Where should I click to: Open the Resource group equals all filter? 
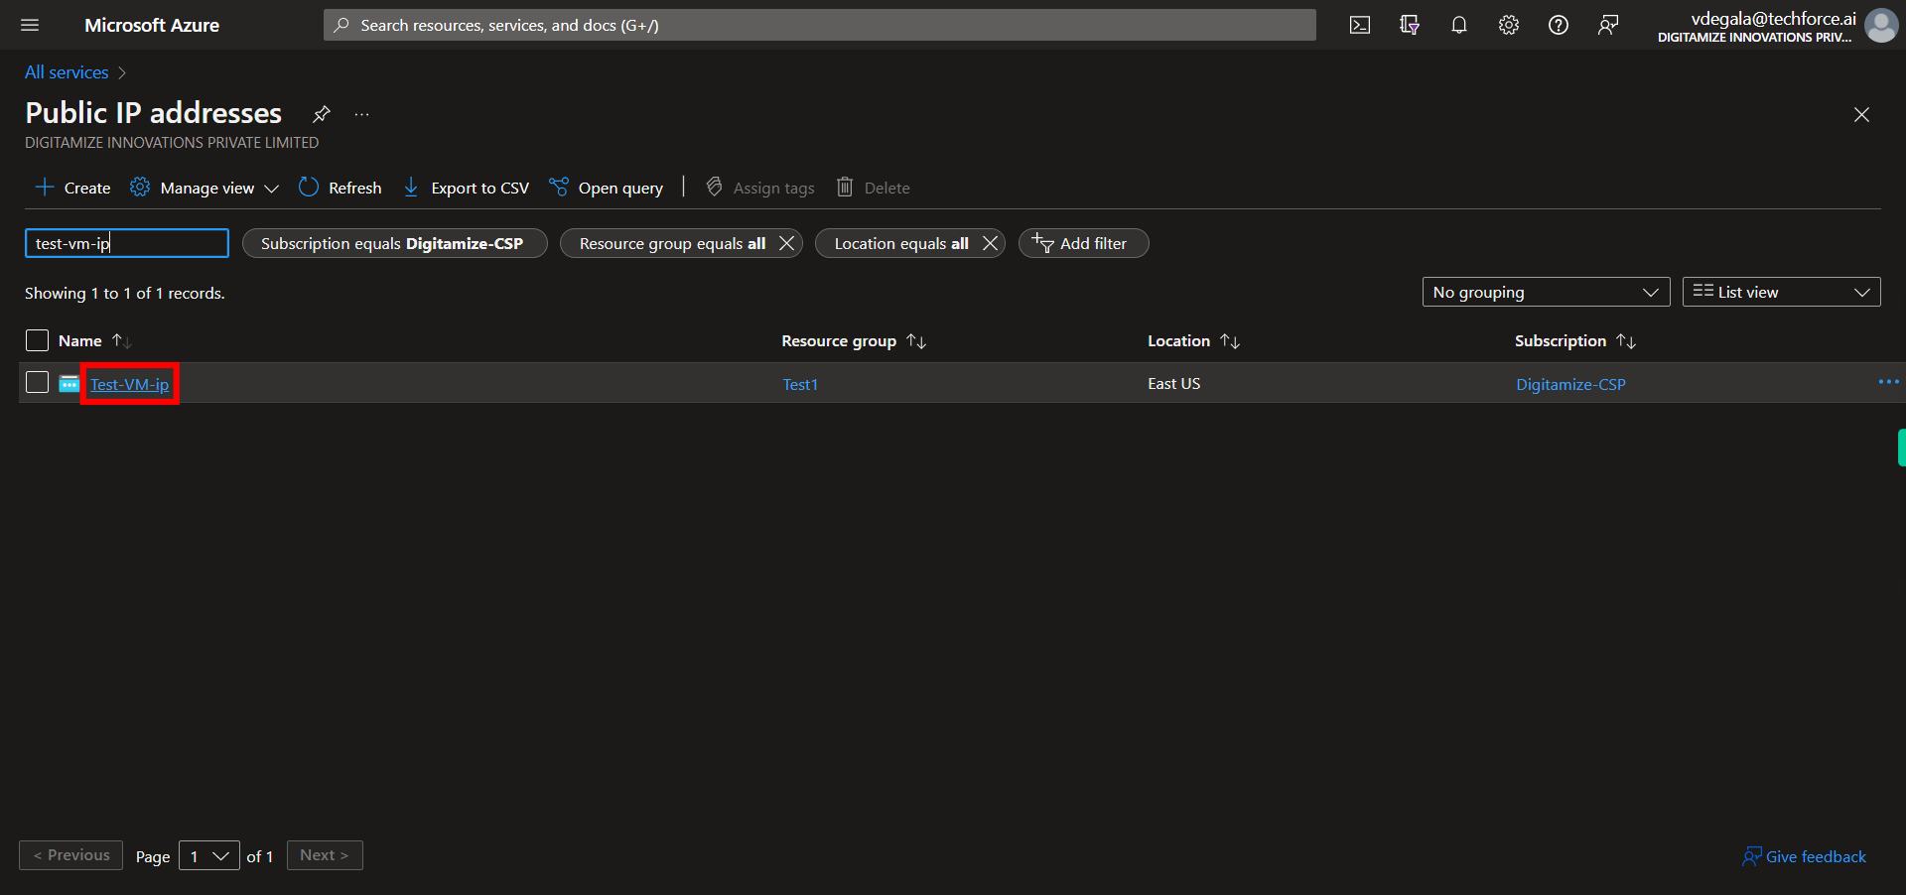pyautogui.click(x=671, y=243)
